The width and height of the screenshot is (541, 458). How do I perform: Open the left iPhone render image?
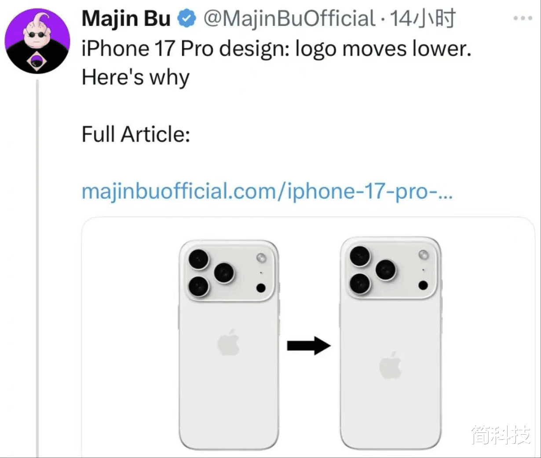[229, 345]
